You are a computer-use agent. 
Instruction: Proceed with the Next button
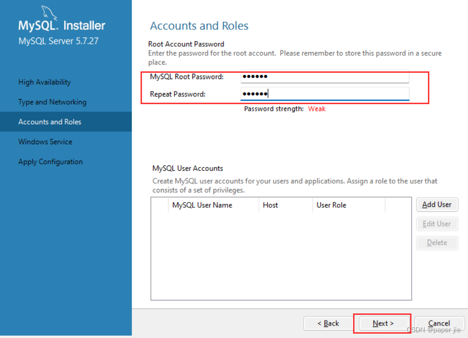383,323
